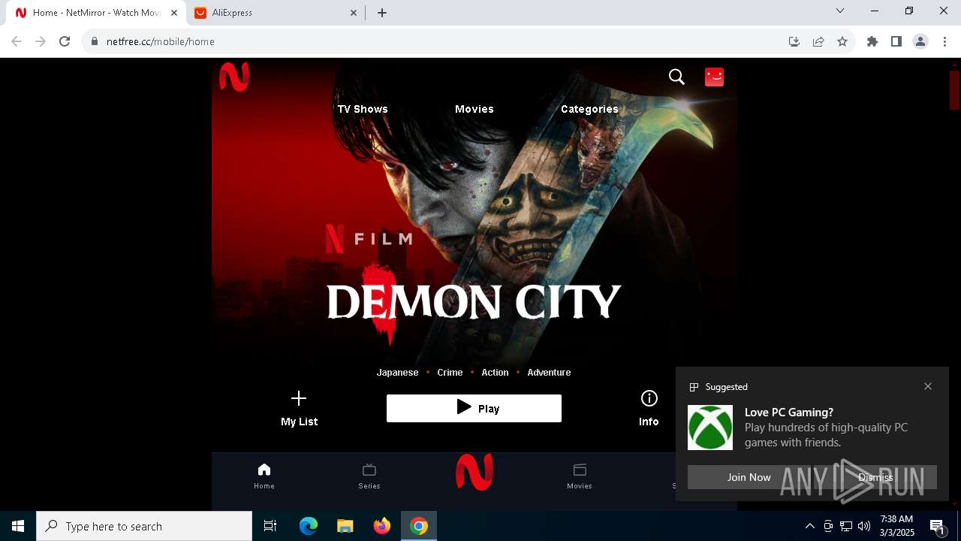This screenshot has height=541, width=961.
Task: Install NetMirror app from address bar
Action: [x=794, y=41]
